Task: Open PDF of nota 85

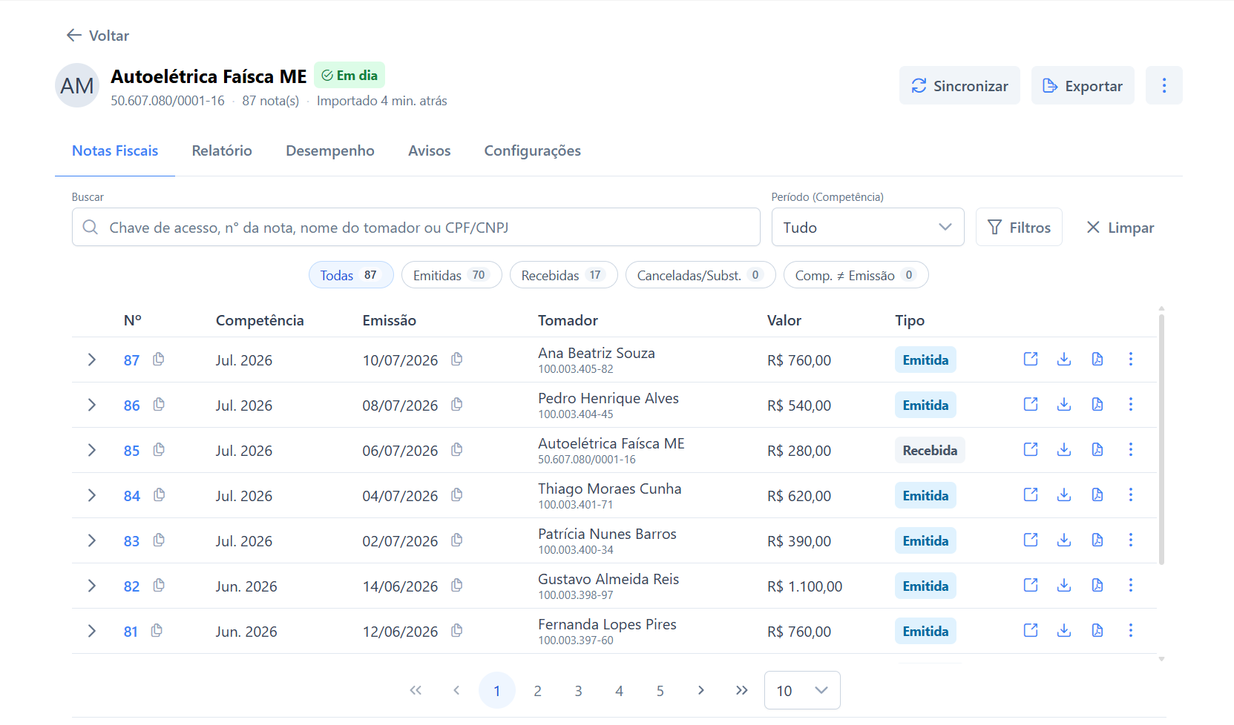Action: coord(1097,450)
